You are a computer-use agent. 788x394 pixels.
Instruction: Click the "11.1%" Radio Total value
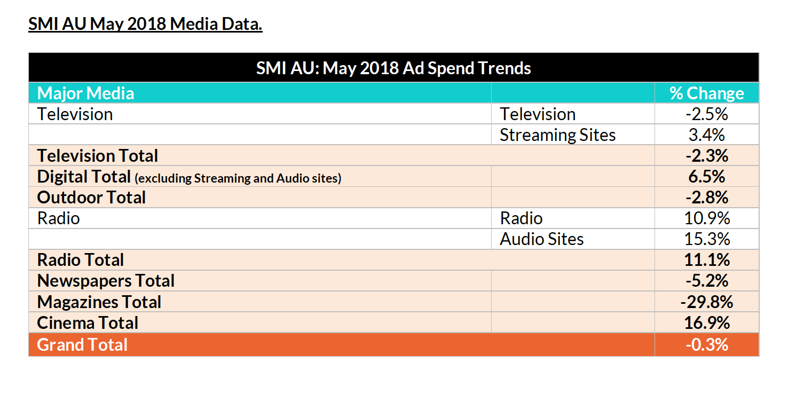click(706, 260)
